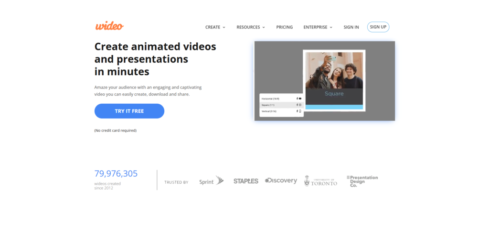This screenshot has height=228, width=489.
Task: Expand the Create dropdown menu
Action: (x=215, y=27)
